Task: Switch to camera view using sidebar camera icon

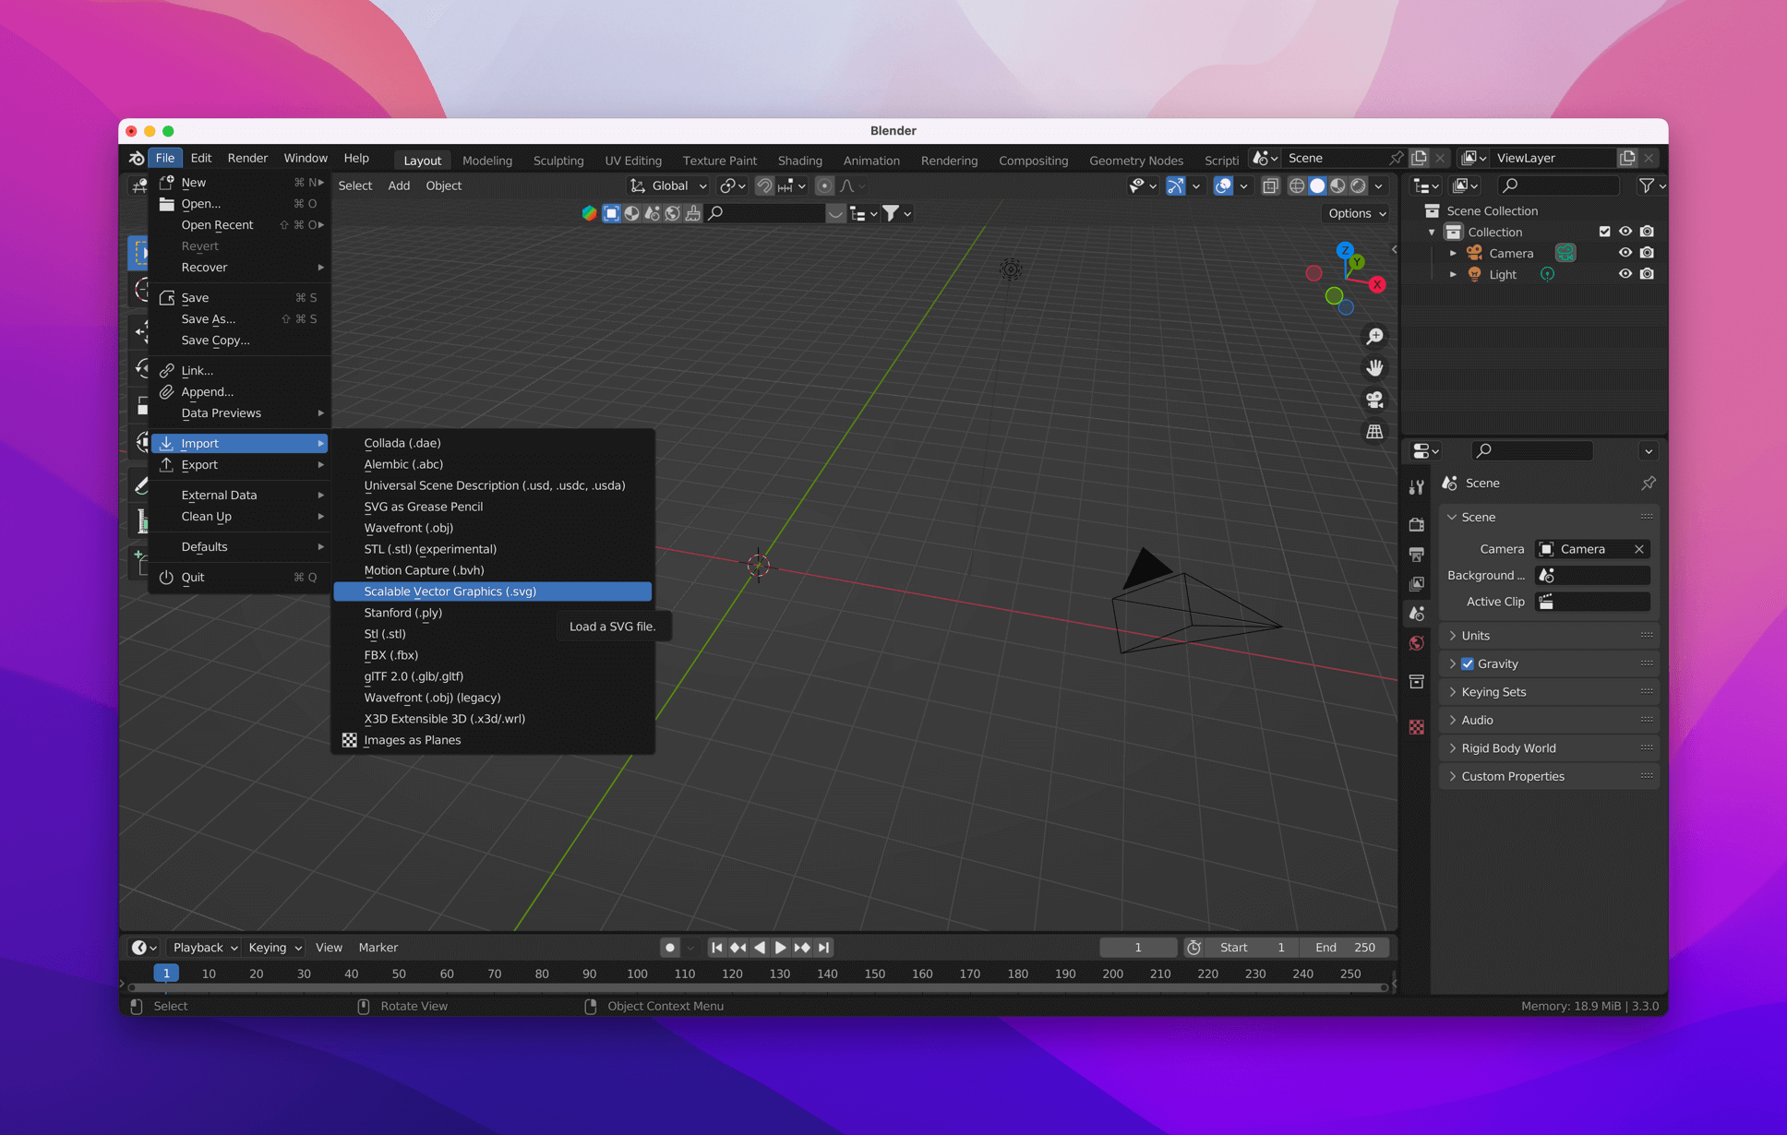Action: (1374, 399)
